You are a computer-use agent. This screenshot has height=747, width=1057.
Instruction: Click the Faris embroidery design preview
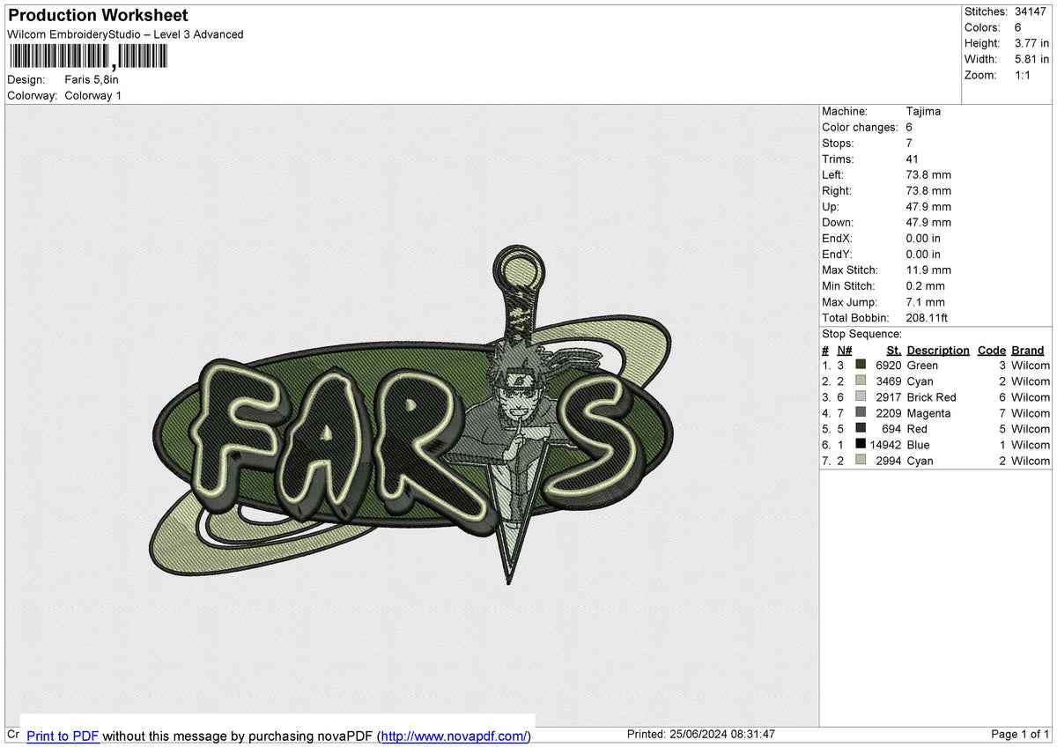[x=411, y=416]
